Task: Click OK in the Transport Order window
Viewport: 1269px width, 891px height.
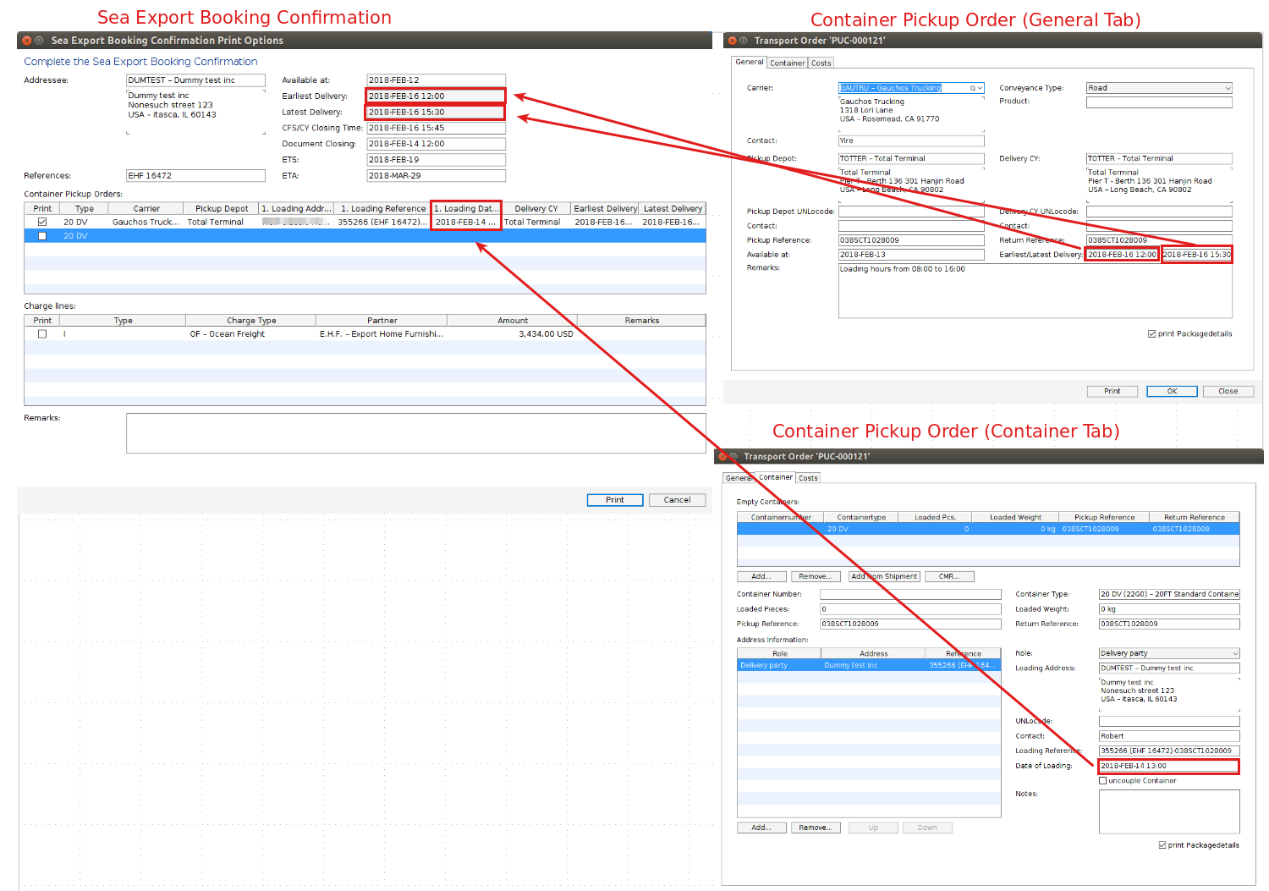Action: [1172, 390]
